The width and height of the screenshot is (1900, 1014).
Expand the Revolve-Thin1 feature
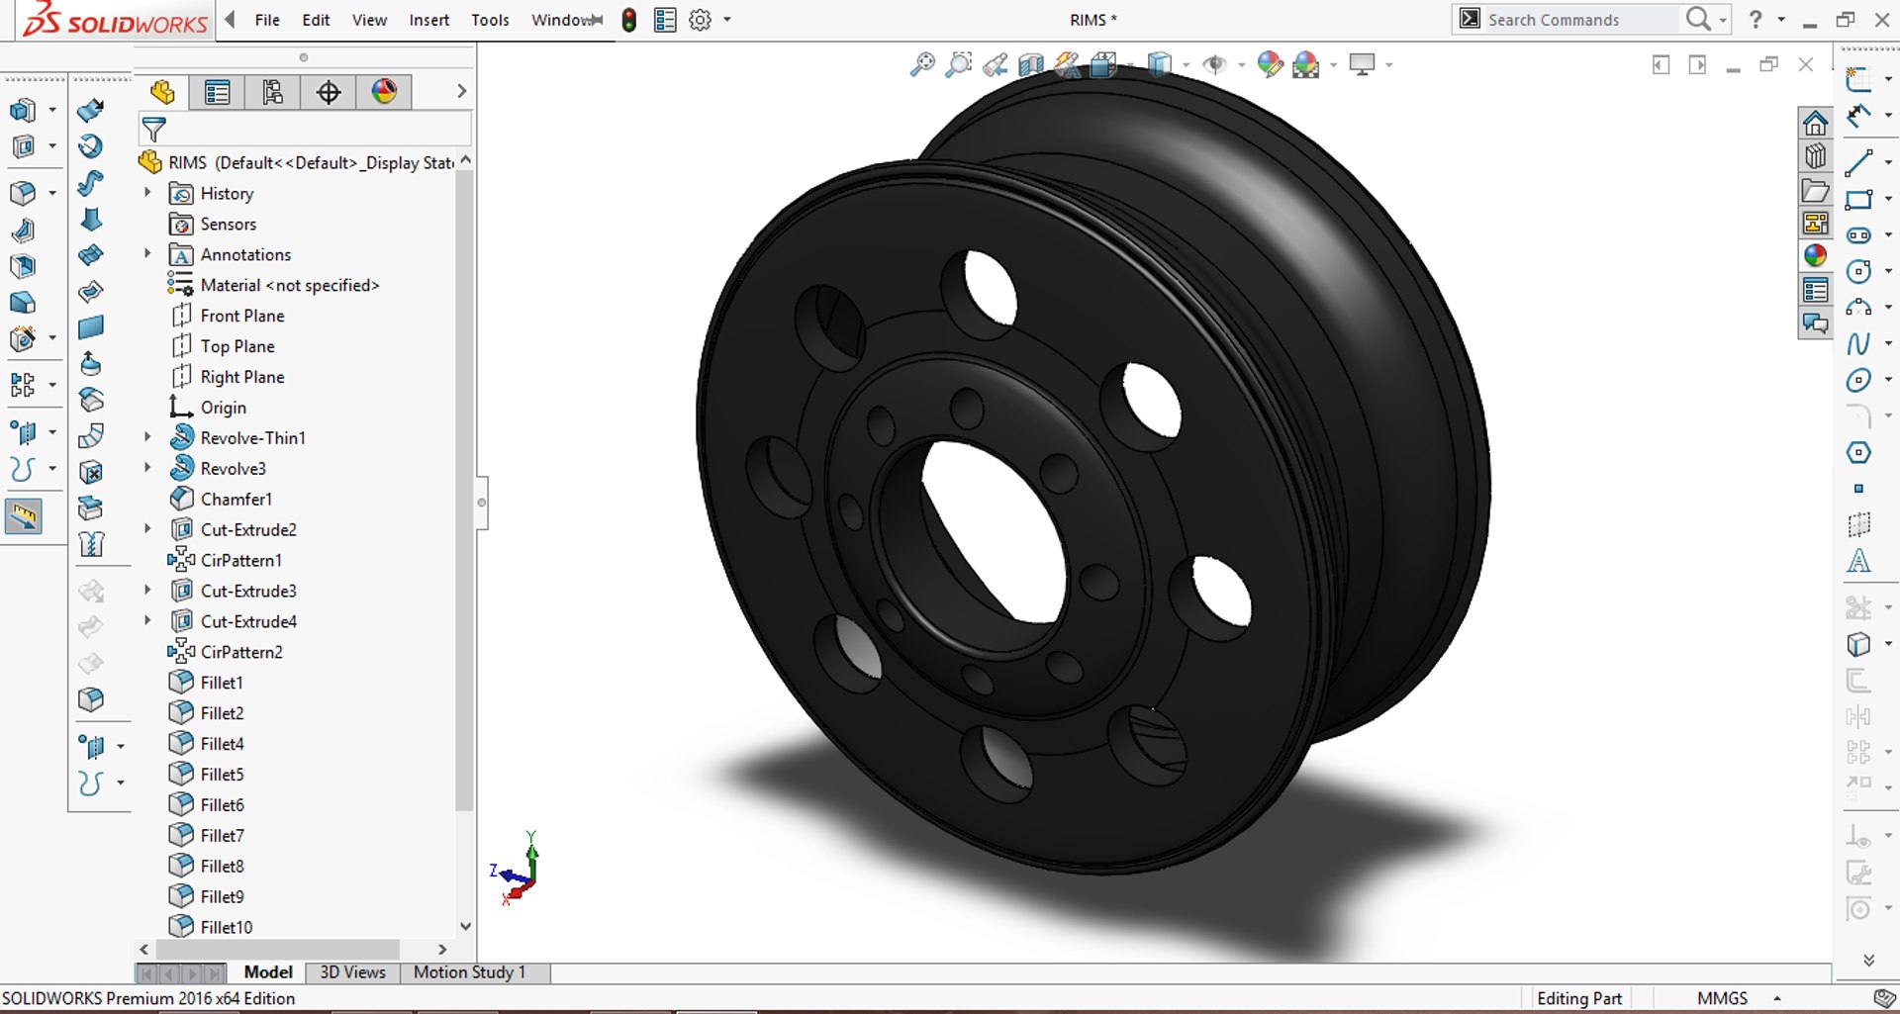pyautogui.click(x=147, y=437)
